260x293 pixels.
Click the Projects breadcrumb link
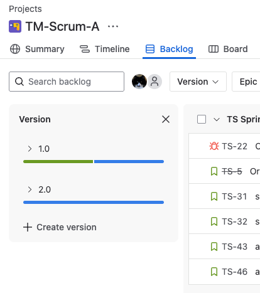coord(25,9)
